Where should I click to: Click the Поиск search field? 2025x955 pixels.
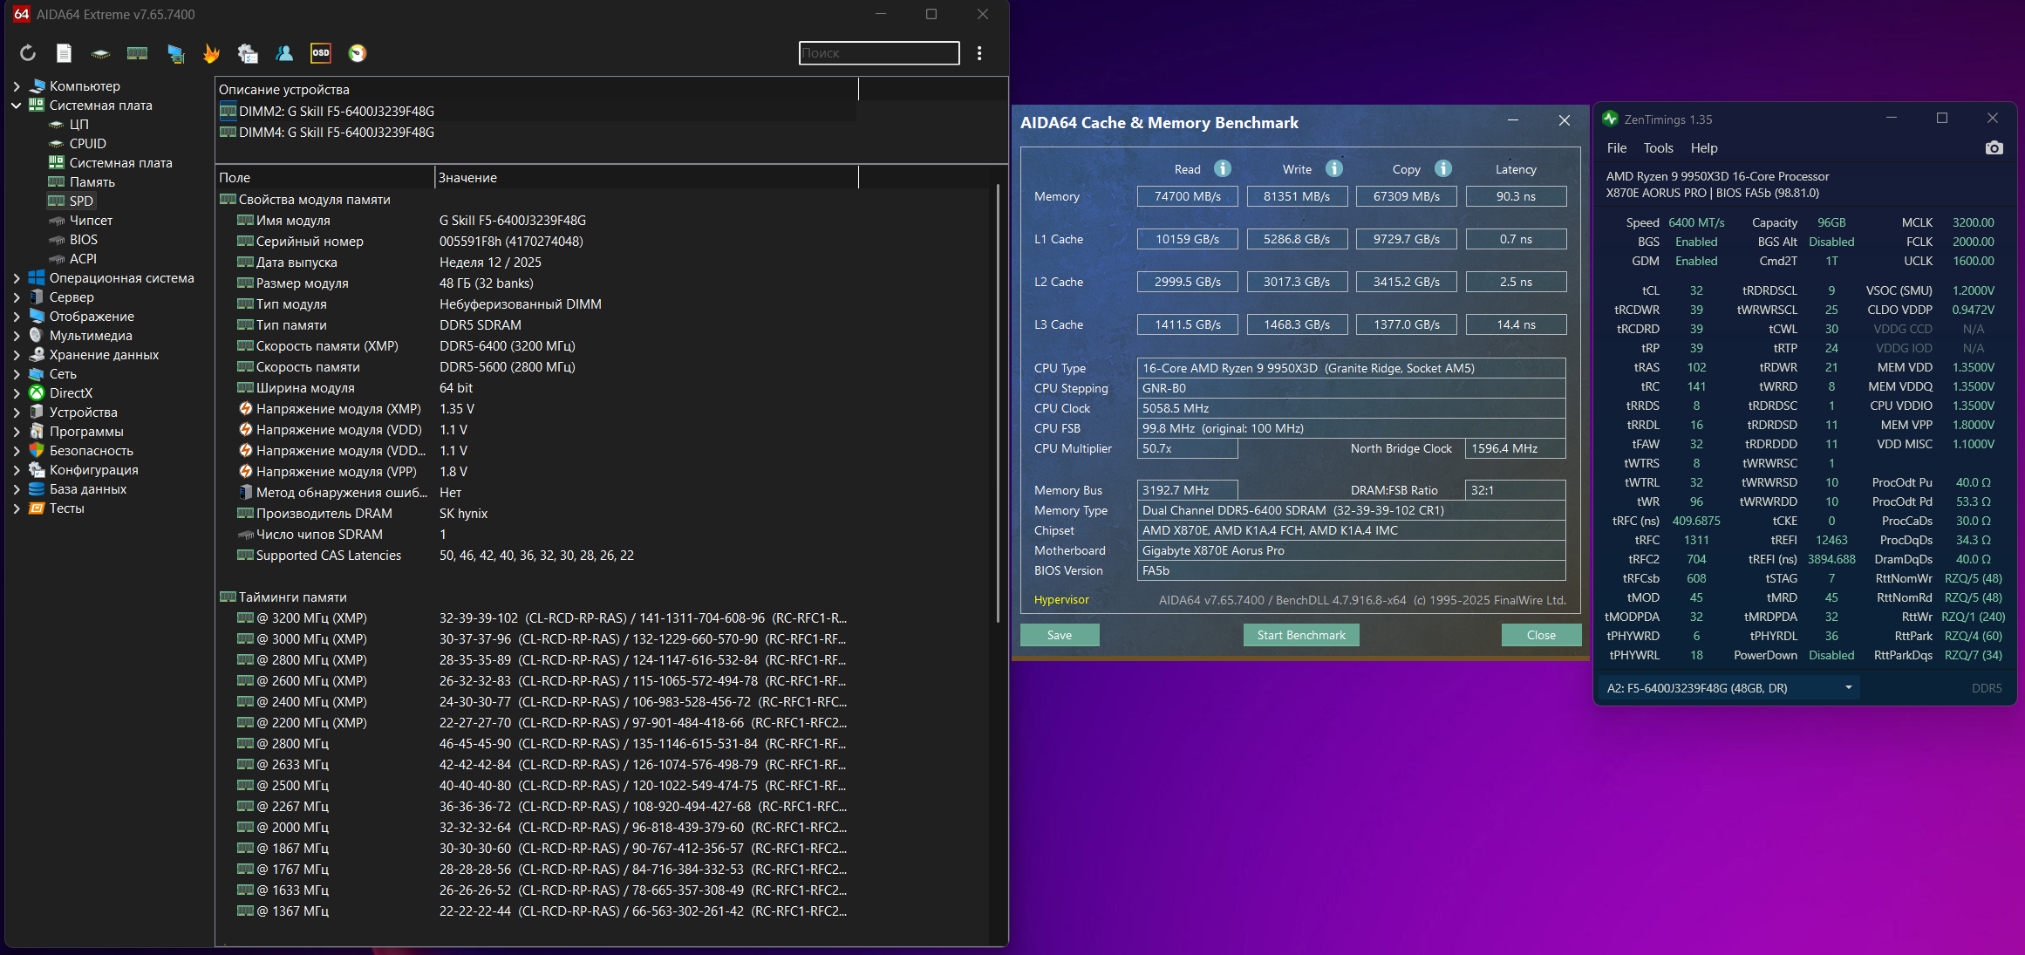coord(879,53)
